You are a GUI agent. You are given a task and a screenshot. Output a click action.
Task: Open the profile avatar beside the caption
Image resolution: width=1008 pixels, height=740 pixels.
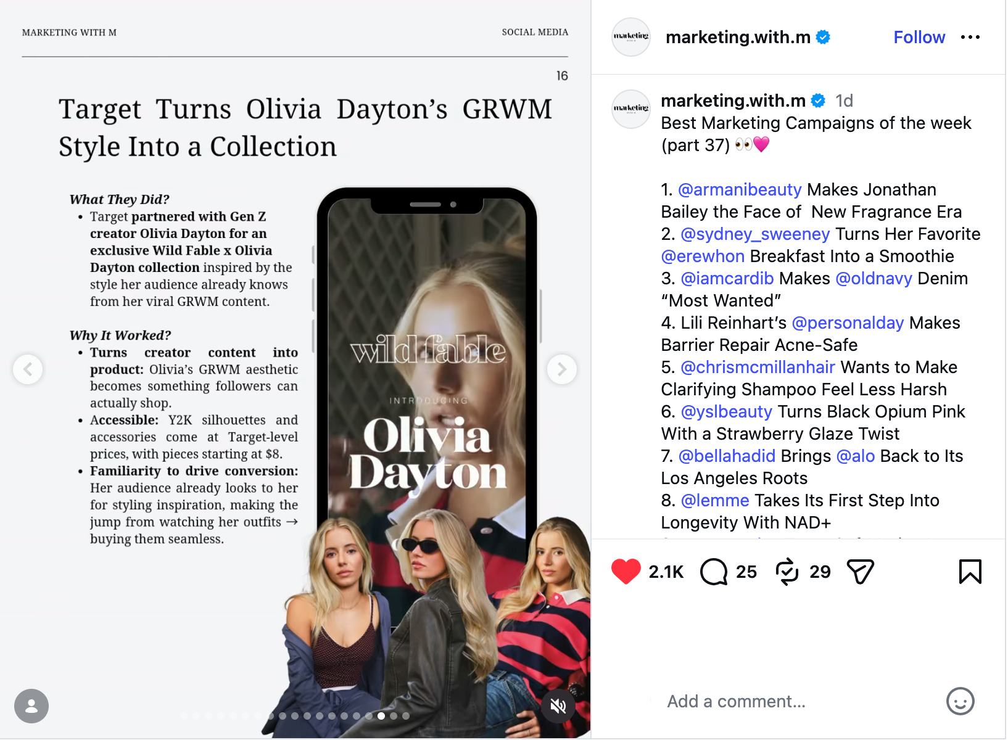631,109
